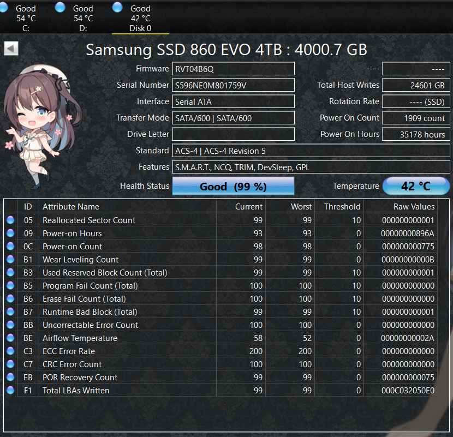
Task: Click the ID cell BB
Action: tap(28, 325)
